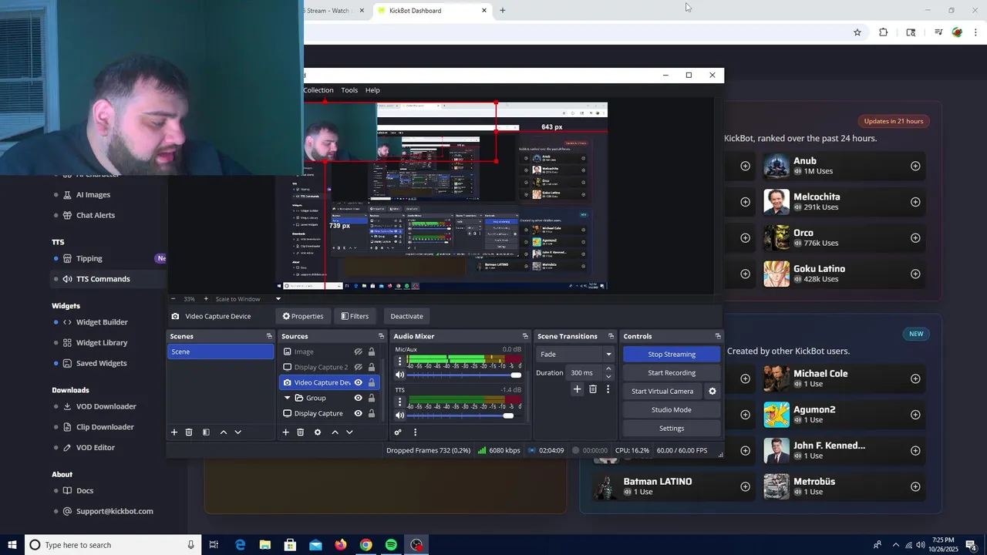Image resolution: width=987 pixels, height=555 pixels.
Task: Add a new source in Sources dock
Action: point(285,432)
